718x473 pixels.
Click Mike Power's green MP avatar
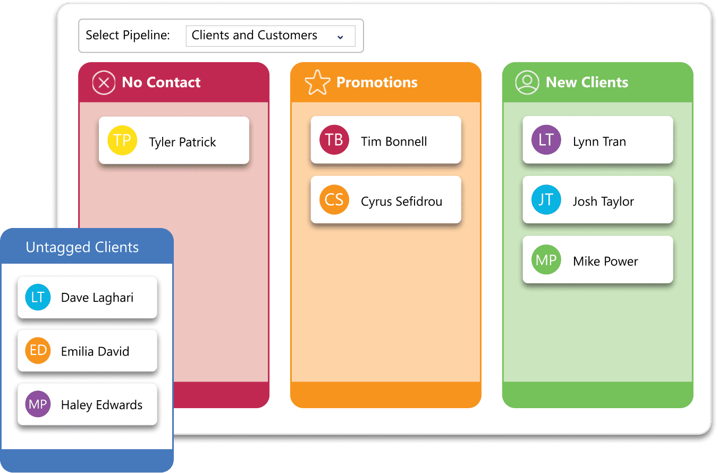tap(546, 260)
